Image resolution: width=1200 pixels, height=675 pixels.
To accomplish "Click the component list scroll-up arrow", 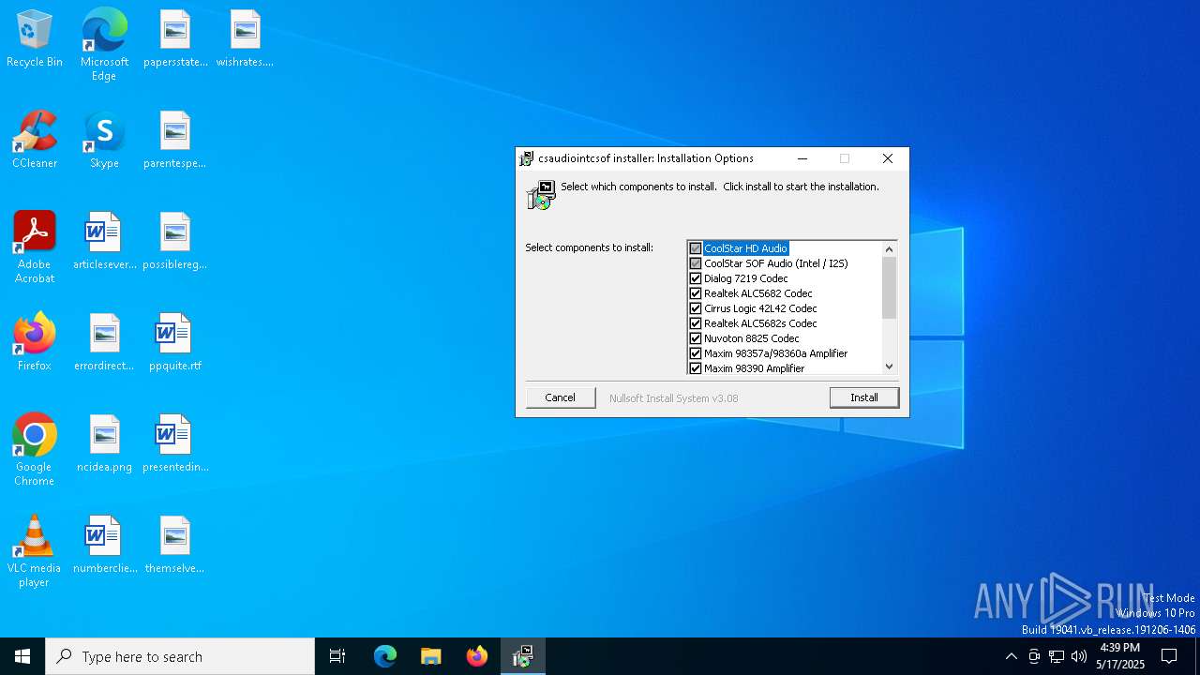I will pos(889,249).
